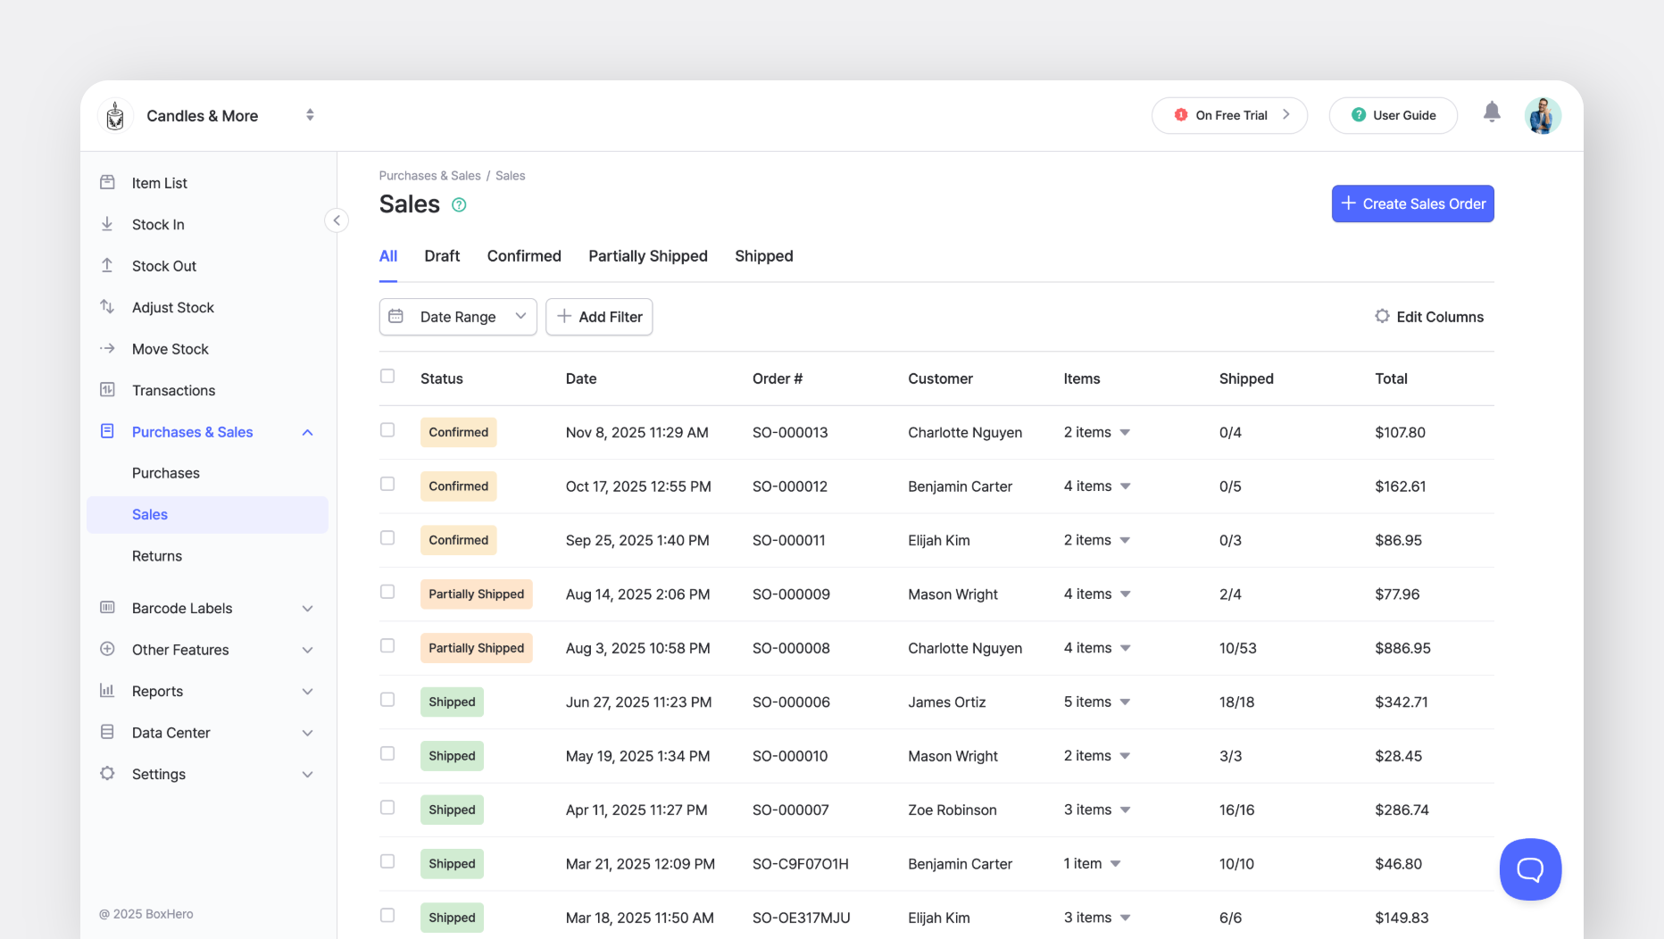Collapse the Purchases & Sales section
Screen dimensions: 1664x939
click(x=308, y=432)
